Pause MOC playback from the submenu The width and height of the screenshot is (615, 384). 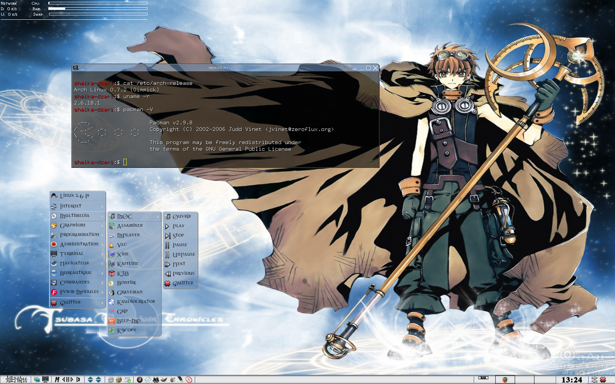[x=180, y=245]
